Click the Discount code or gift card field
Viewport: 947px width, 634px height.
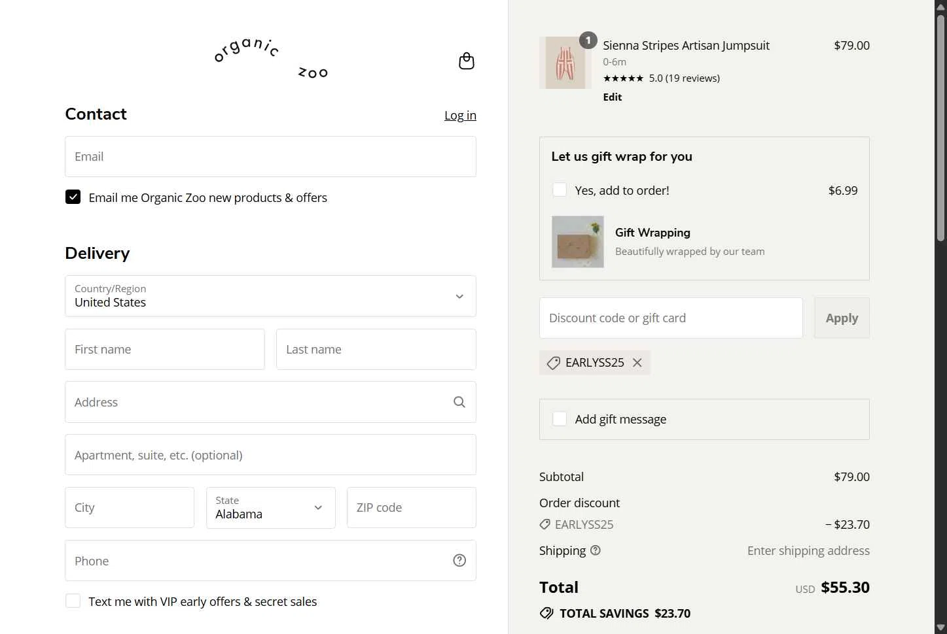[671, 318]
